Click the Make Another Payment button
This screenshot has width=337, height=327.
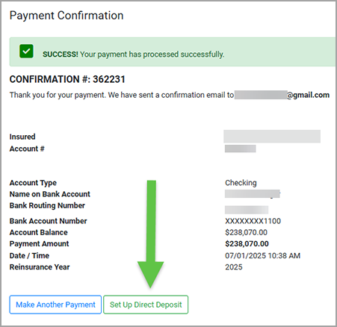pos(55,305)
